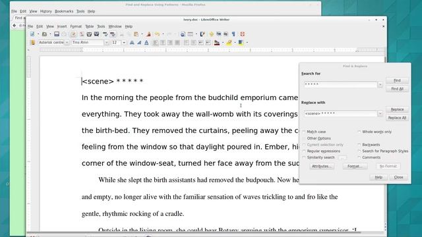The height and width of the screenshot is (237, 422).
Task: Enable the Backwards search checkbox
Action: (x=359, y=145)
